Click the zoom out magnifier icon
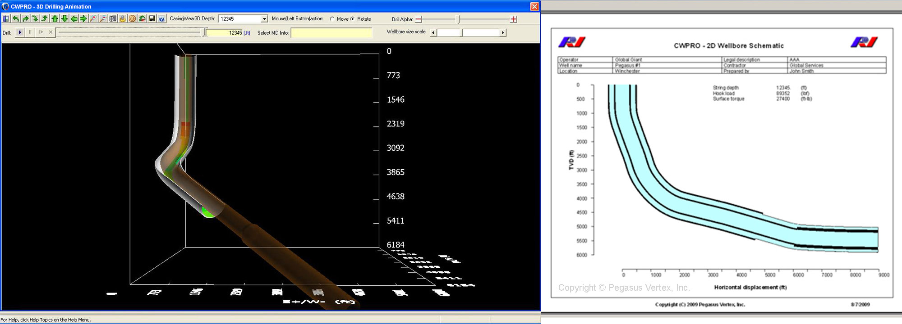The height and width of the screenshot is (324, 902). click(103, 18)
